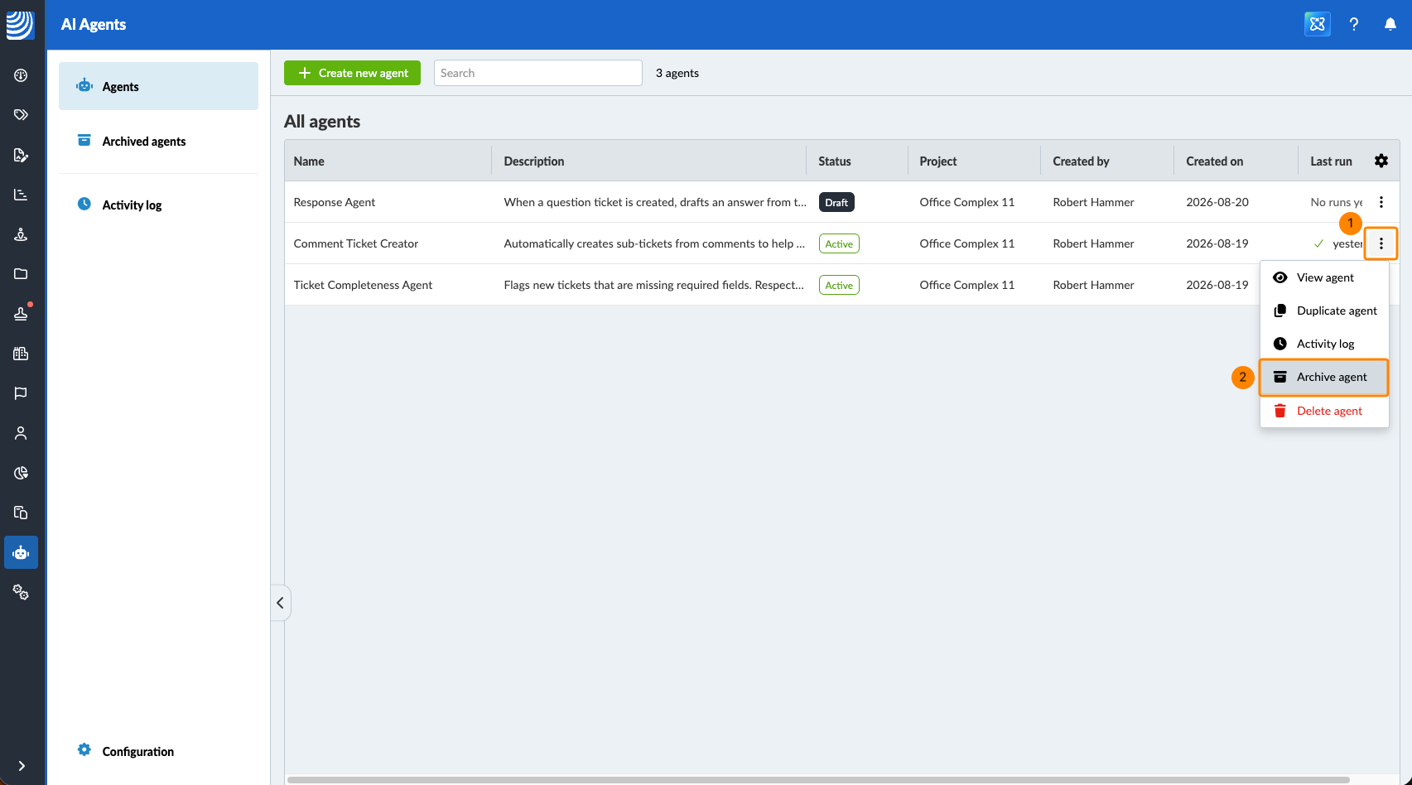Click Ticket Completeness Agent description text
1412x785 pixels.
point(654,285)
